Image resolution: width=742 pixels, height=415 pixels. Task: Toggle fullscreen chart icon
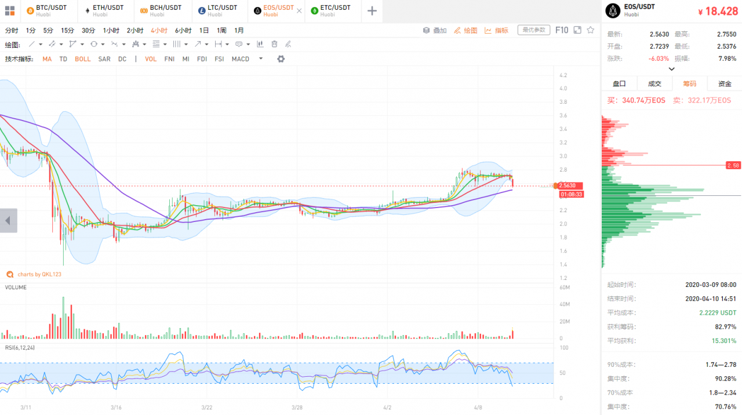click(577, 30)
